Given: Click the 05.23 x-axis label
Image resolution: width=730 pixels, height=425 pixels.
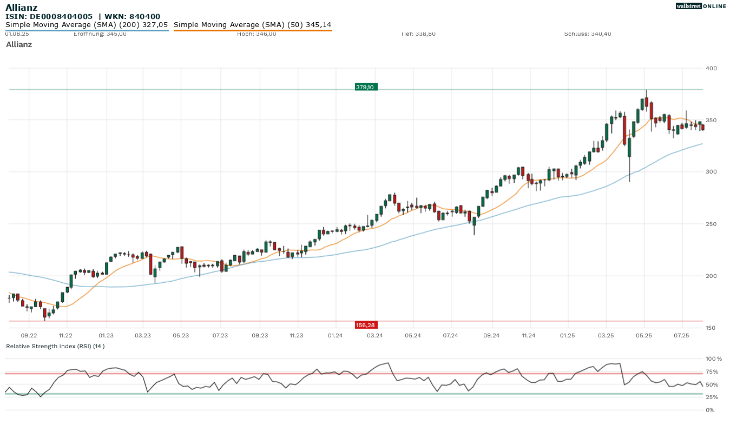Looking at the screenshot, I should (x=180, y=336).
